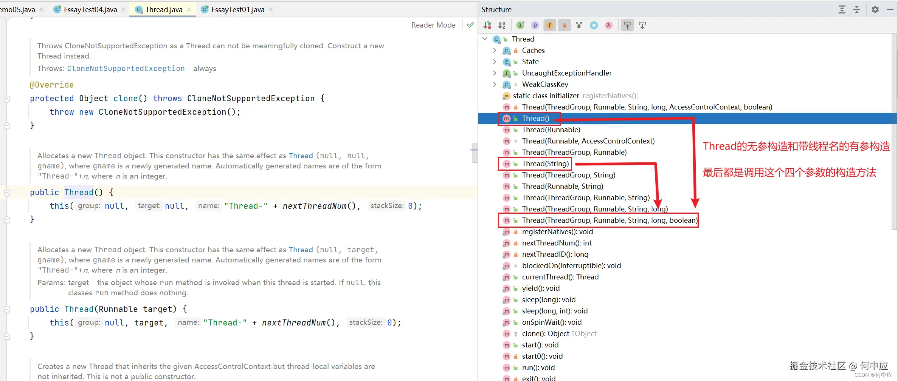Switch to EssayTest04.java tab
The height and width of the screenshot is (381, 898).
pyautogui.click(x=90, y=9)
